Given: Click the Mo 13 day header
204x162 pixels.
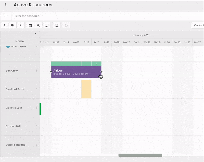Looking at the screenshot, I should [x=56, y=42].
